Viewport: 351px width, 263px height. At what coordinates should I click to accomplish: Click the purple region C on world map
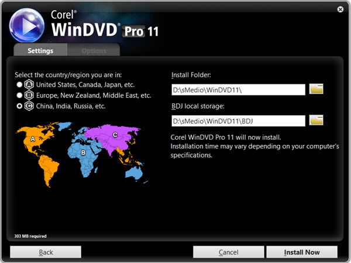[x=114, y=136]
